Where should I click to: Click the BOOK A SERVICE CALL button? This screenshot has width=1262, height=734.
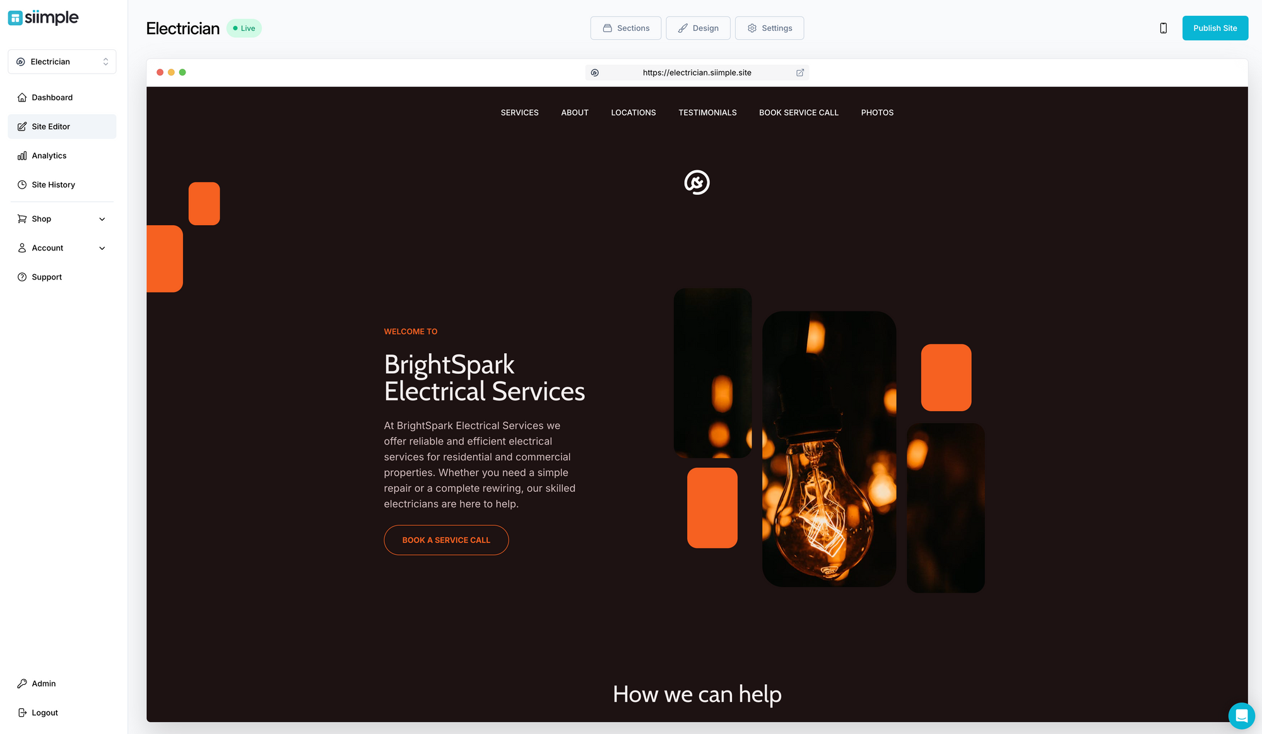click(x=445, y=540)
